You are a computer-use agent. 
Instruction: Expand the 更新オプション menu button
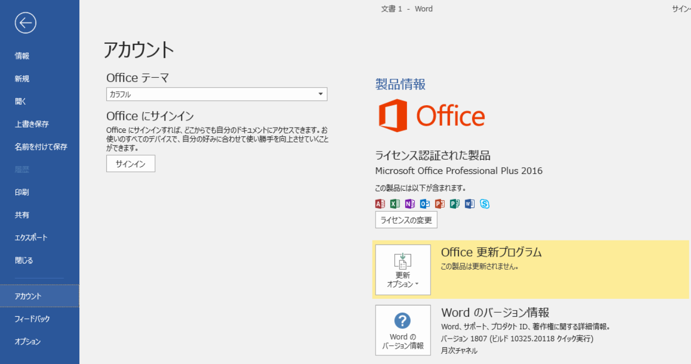click(403, 270)
